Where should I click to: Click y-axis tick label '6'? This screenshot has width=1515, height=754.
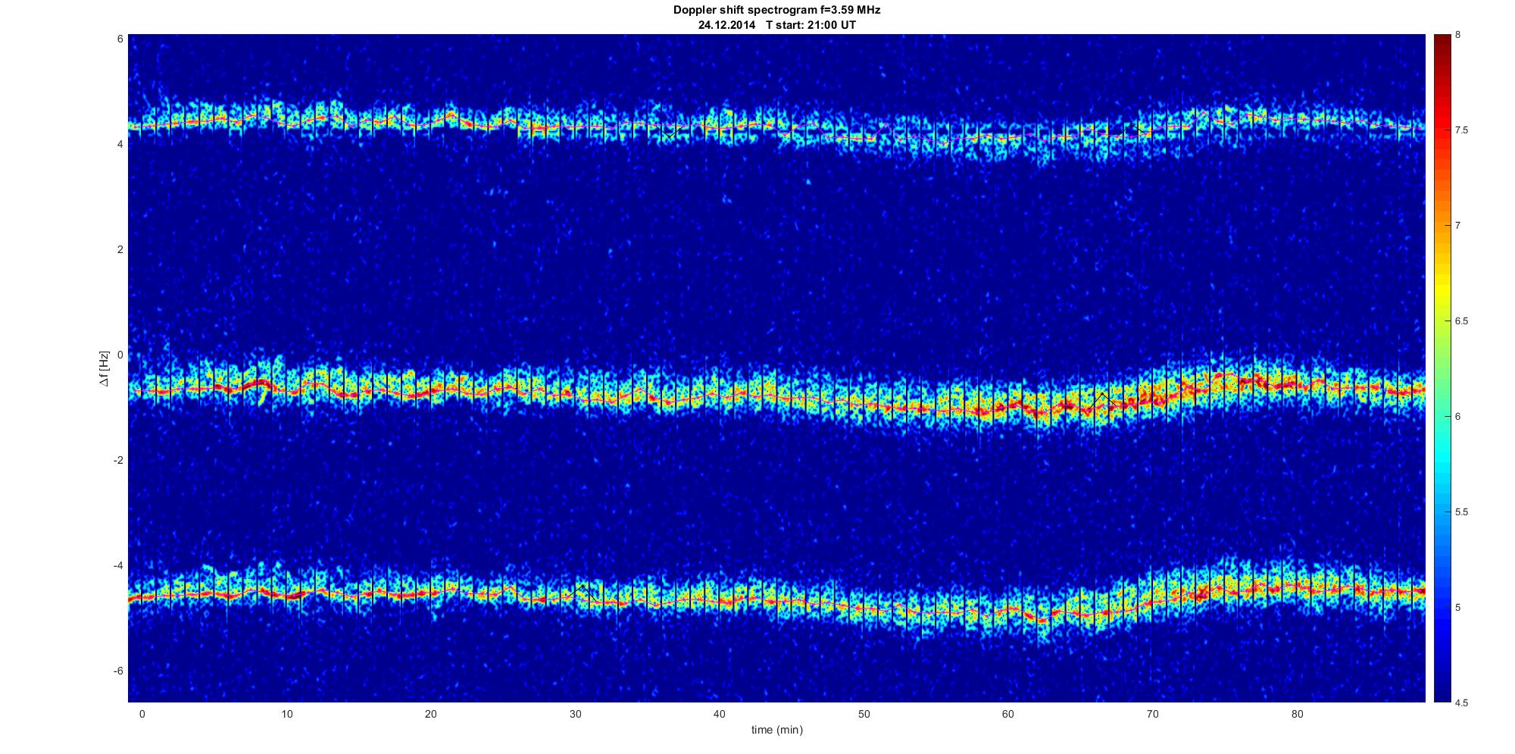pos(120,39)
